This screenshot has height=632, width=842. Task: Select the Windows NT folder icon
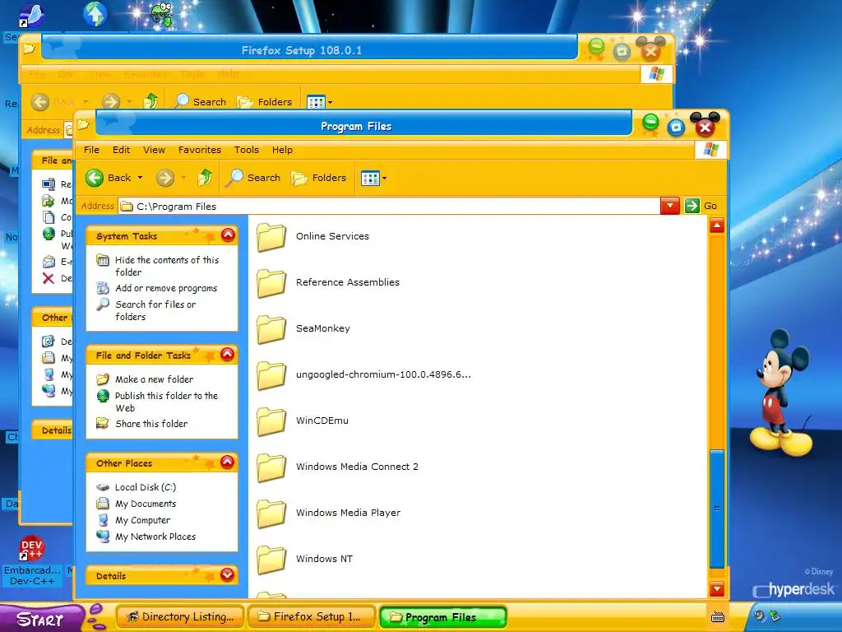[x=271, y=560]
